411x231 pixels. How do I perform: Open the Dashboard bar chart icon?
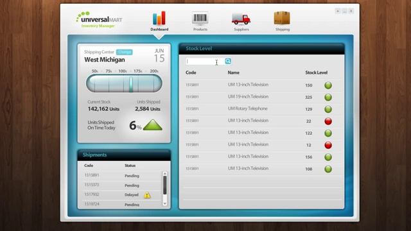[159, 18]
